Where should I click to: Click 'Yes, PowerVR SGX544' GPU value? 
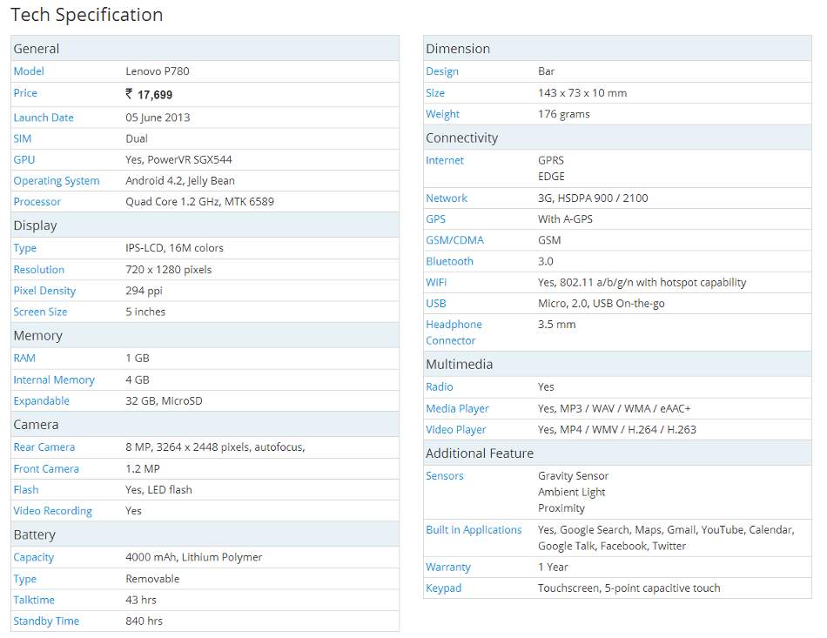coord(178,160)
